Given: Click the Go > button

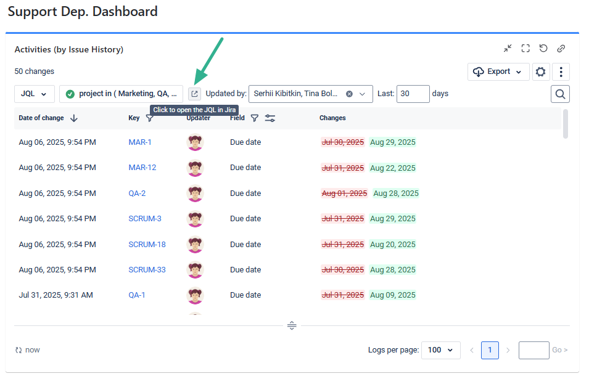Looking at the screenshot, I should point(559,350).
